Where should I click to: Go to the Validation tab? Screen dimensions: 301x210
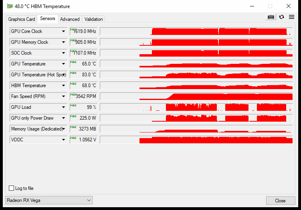(93, 19)
